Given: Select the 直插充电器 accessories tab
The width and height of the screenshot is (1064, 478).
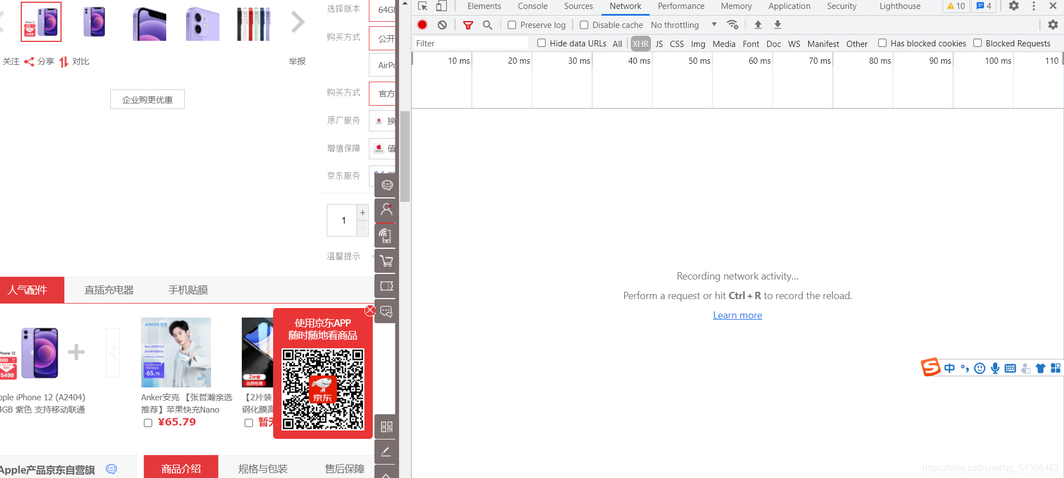Looking at the screenshot, I should (x=109, y=290).
